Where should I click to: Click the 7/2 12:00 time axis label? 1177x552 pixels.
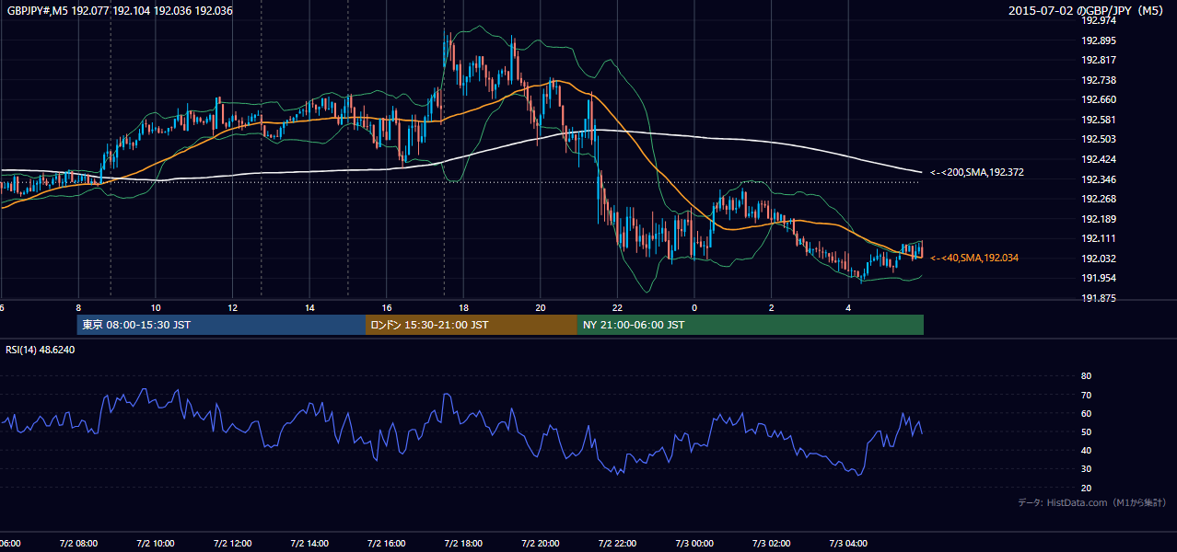tap(232, 543)
